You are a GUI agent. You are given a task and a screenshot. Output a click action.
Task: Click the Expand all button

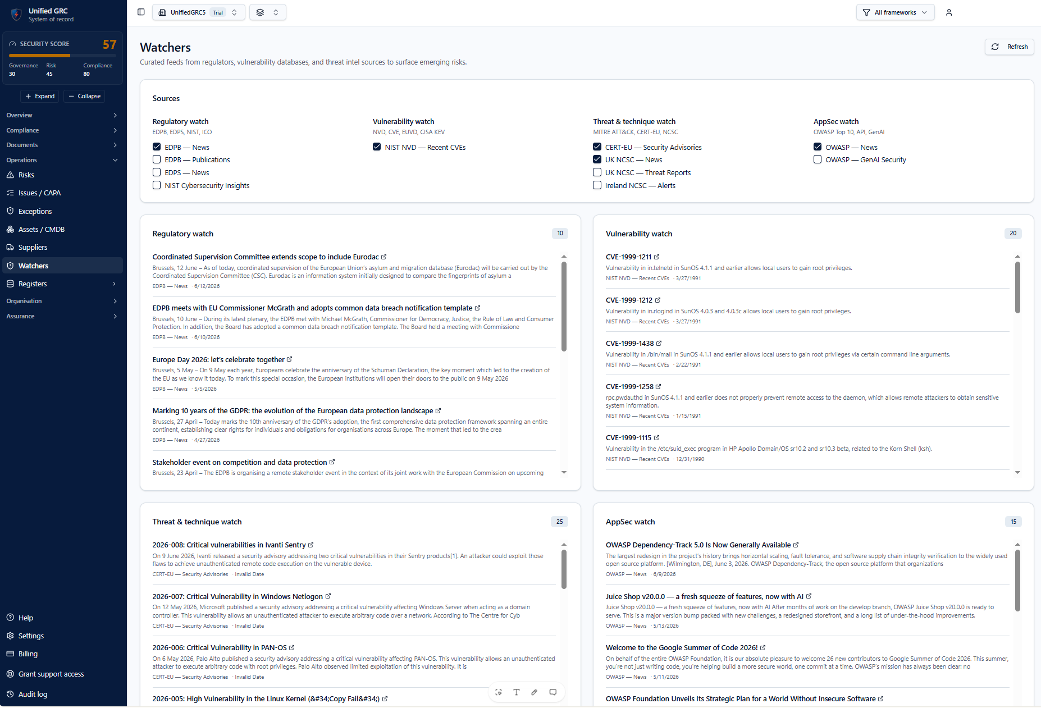[39, 96]
